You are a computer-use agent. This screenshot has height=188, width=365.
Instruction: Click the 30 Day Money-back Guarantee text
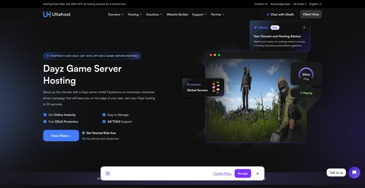[100, 139]
